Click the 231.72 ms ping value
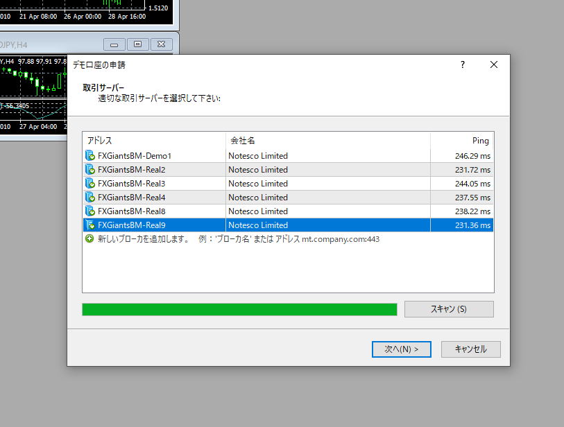Screen dimensions: 564x427 click(472, 170)
